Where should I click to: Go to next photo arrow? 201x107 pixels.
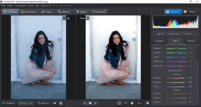pyautogui.click(x=95, y=103)
